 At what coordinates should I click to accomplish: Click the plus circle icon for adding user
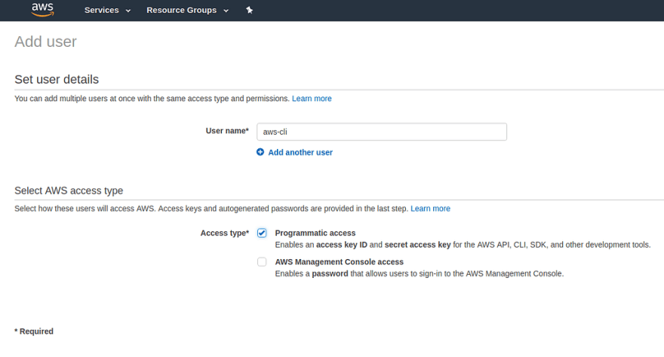[260, 152]
